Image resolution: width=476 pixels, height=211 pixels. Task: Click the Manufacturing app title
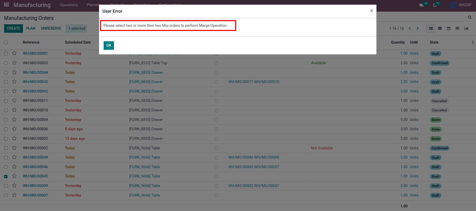point(32,5)
